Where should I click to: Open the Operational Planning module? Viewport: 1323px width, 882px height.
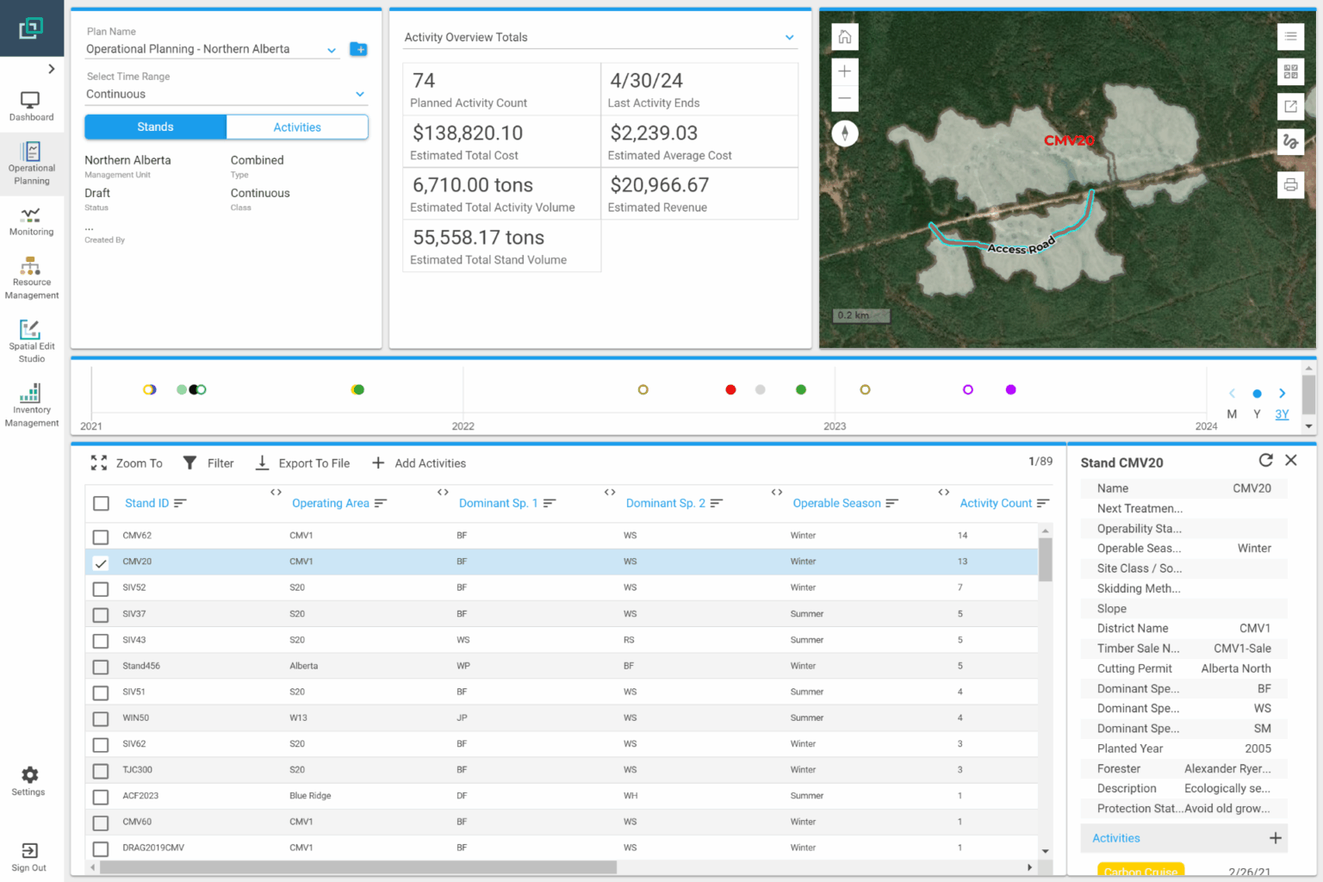[x=32, y=164]
